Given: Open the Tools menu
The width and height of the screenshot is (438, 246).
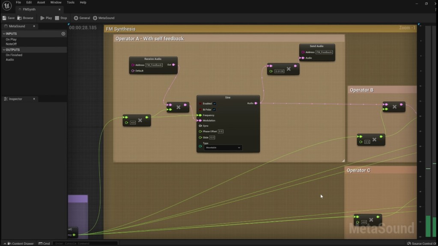Looking at the screenshot, I should click(x=71, y=3).
